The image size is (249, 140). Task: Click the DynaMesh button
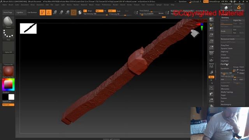226,68
